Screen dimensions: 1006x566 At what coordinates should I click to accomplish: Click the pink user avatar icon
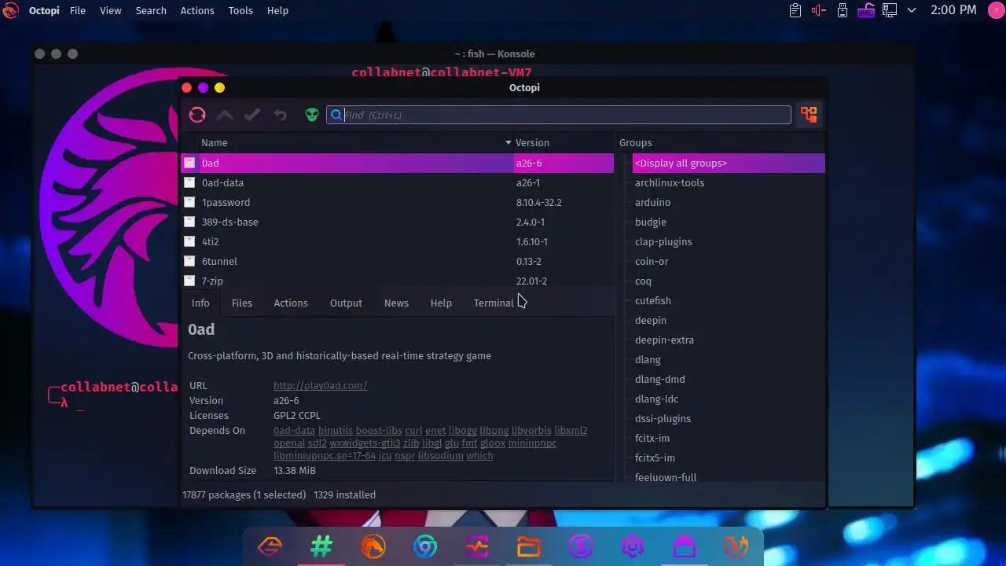pyautogui.click(x=995, y=10)
